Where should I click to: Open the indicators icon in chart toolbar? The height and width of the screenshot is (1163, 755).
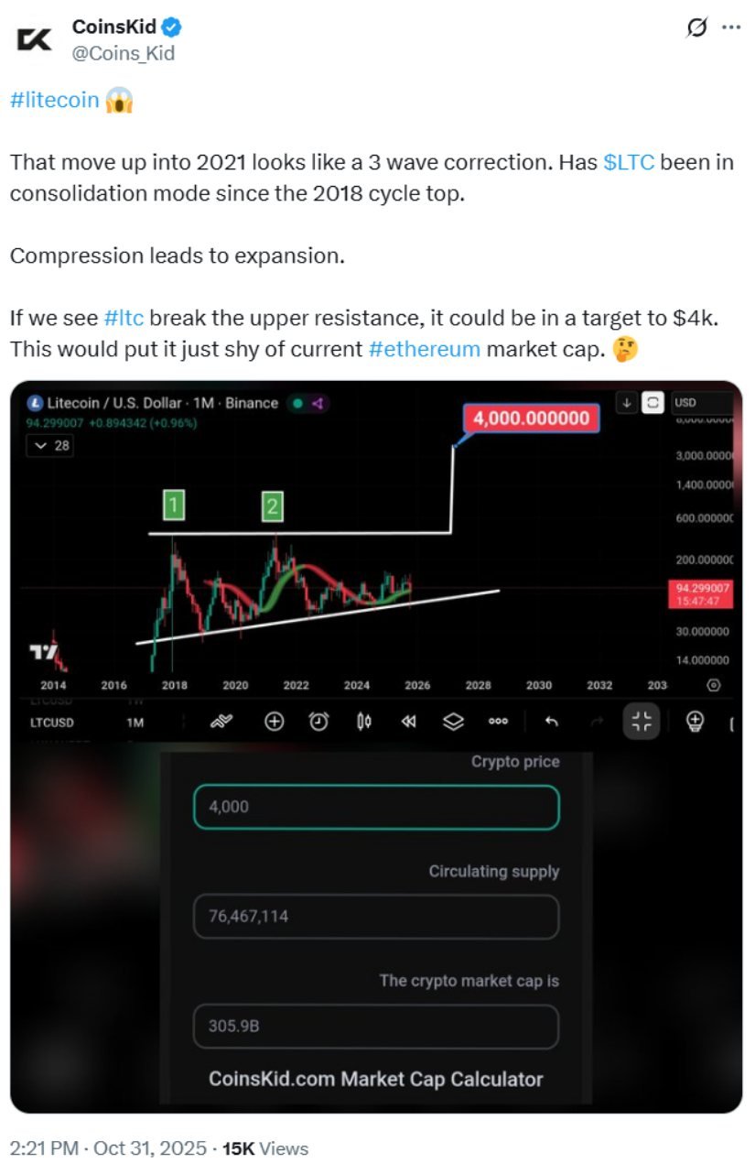click(221, 722)
